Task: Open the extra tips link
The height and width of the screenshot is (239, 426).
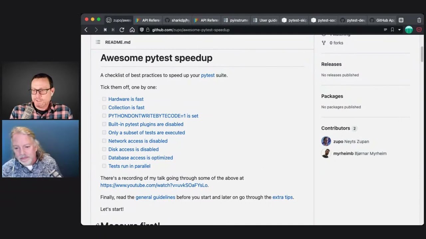Action: (283, 197)
